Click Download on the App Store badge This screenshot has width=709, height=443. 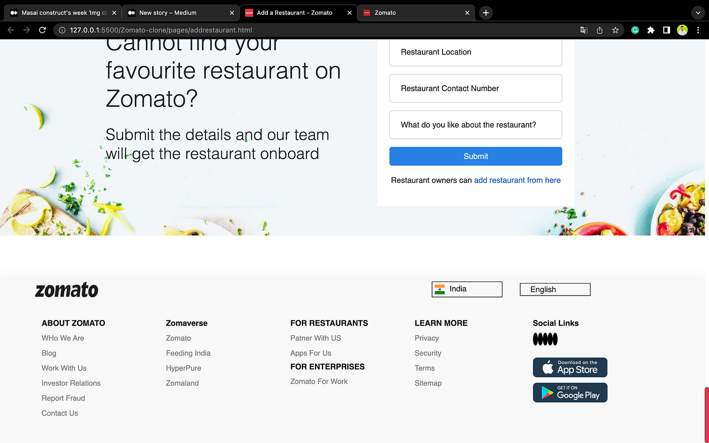click(x=570, y=368)
